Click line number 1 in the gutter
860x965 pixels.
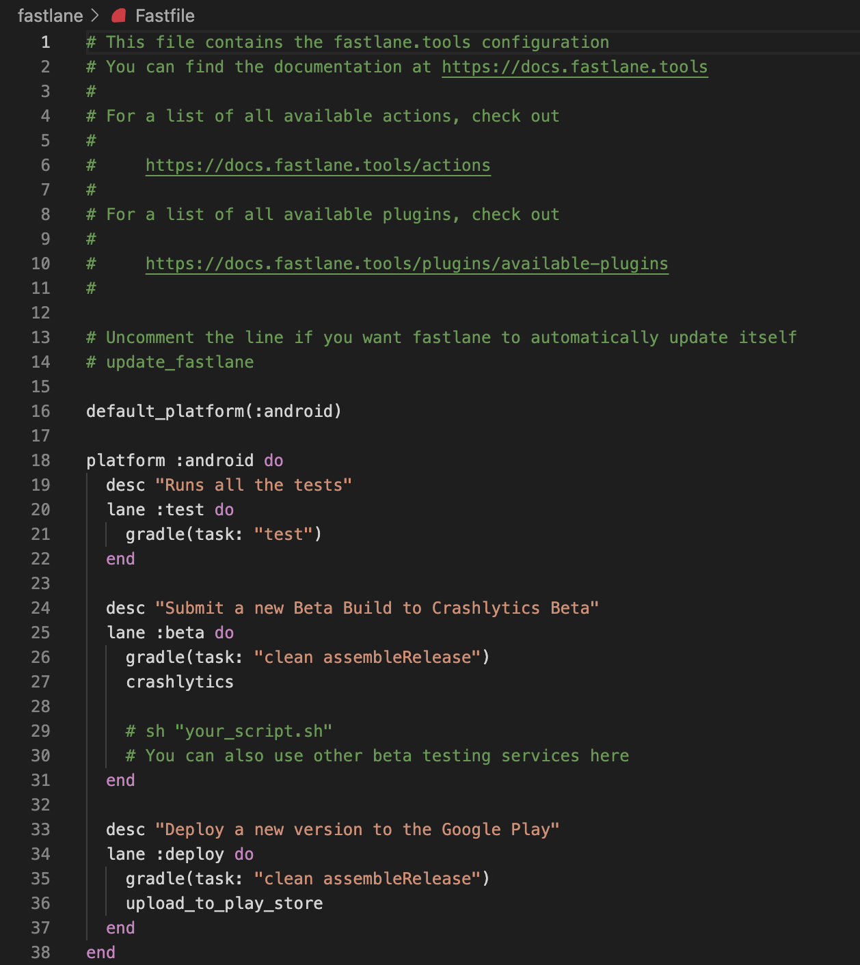pos(45,42)
